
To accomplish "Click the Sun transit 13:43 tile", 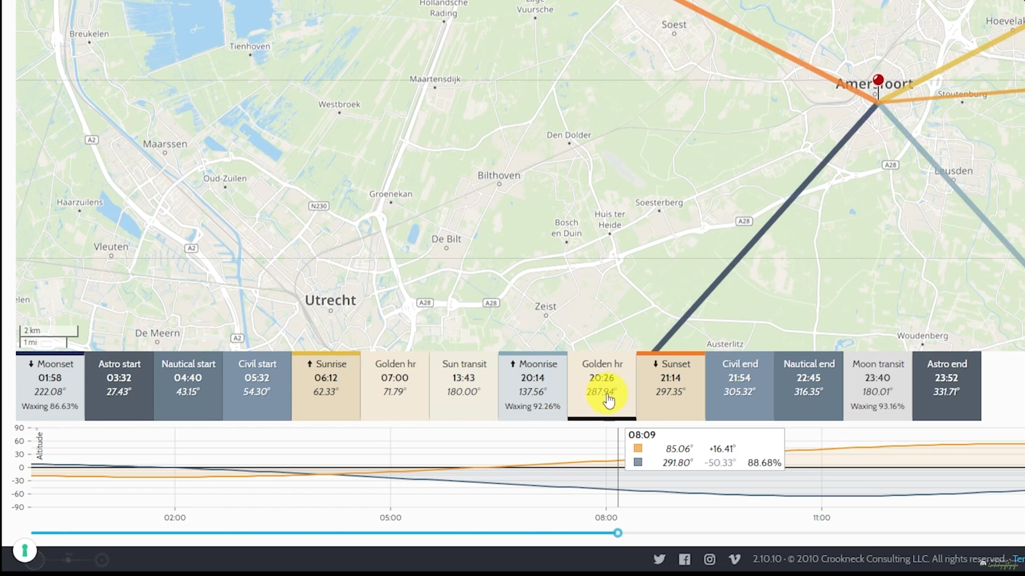I will coord(464,385).
